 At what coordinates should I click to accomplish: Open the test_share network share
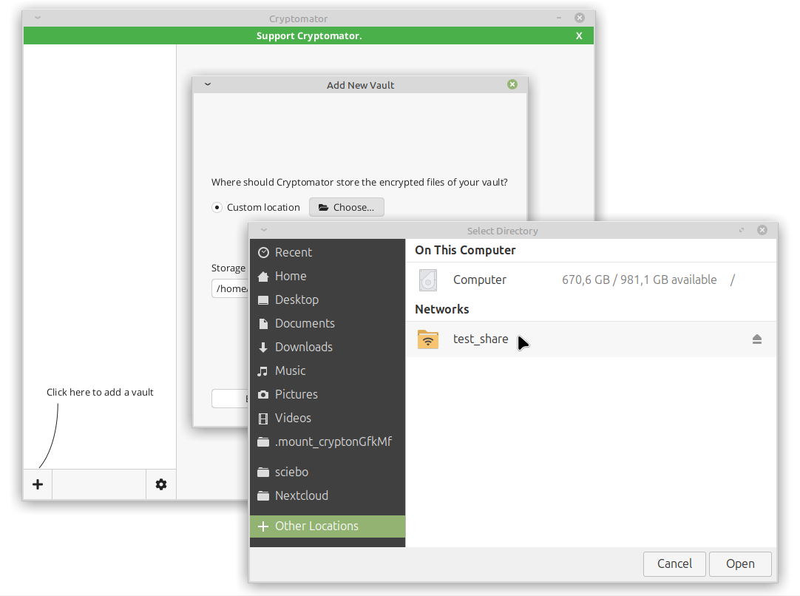591,339
